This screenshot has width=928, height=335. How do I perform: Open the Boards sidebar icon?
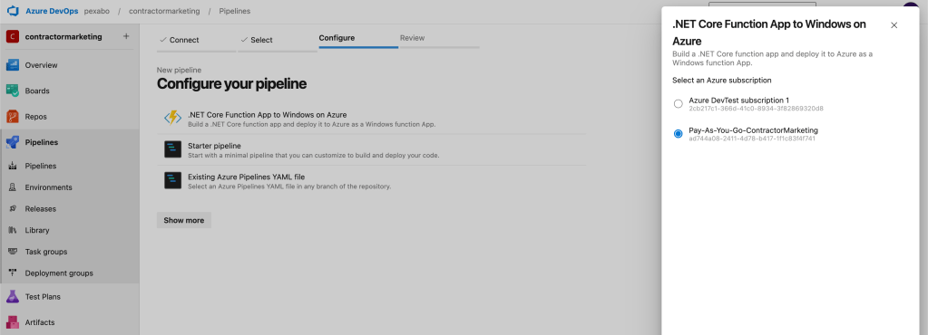tap(13, 91)
